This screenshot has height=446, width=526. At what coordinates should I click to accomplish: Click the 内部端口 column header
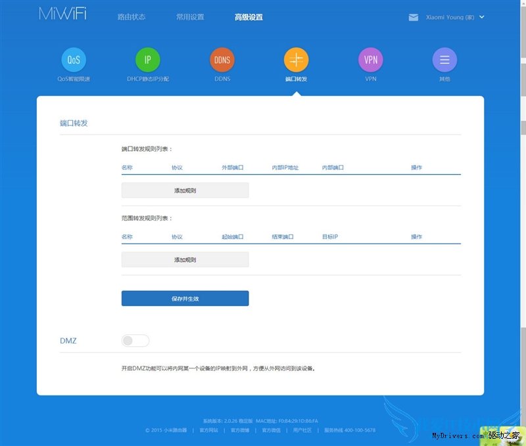(x=333, y=167)
